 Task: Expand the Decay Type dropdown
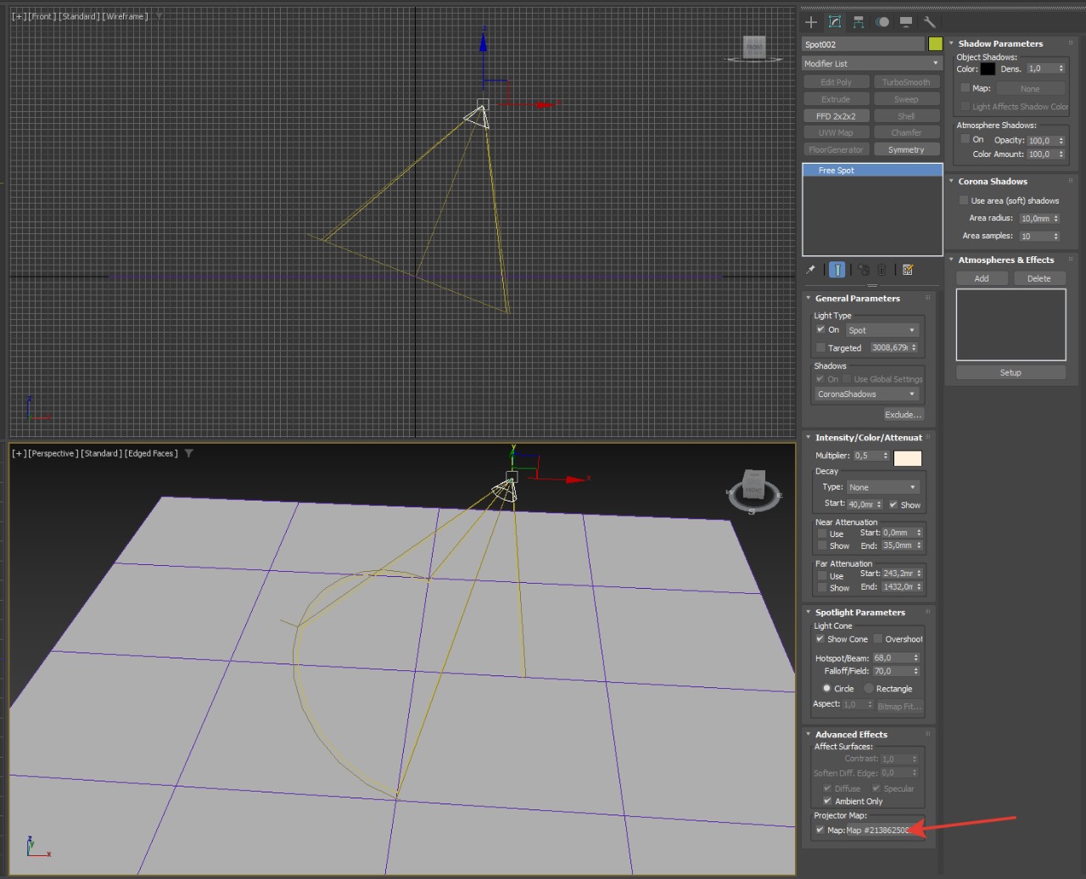point(882,488)
